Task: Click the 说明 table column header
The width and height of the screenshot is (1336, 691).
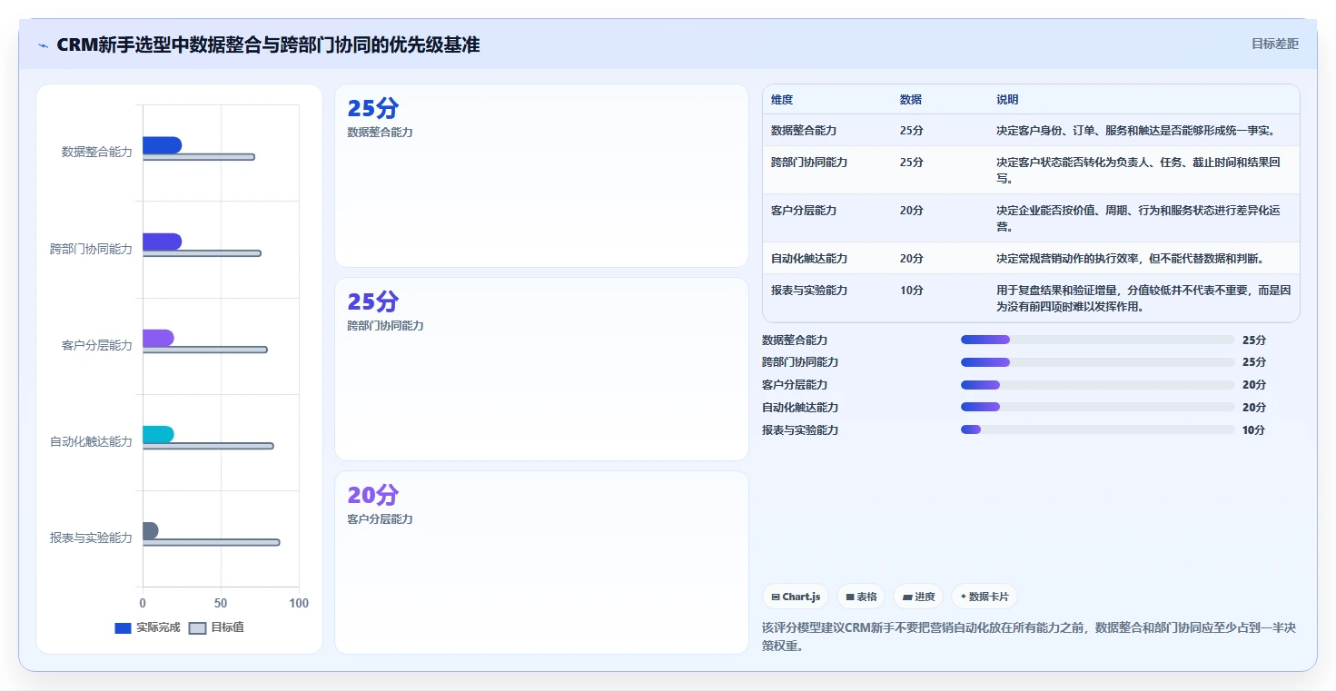Action: [x=1007, y=100]
